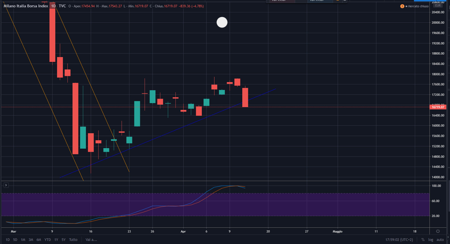
Task: Click the 20000.00 price axis label
Action: point(438,22)
